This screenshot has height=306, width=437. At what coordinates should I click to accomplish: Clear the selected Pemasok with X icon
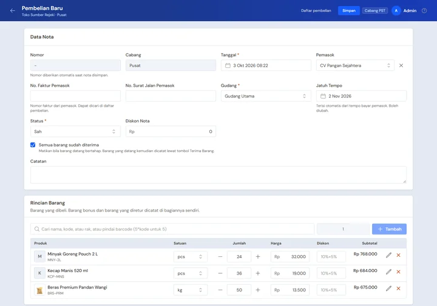(401, 65)
